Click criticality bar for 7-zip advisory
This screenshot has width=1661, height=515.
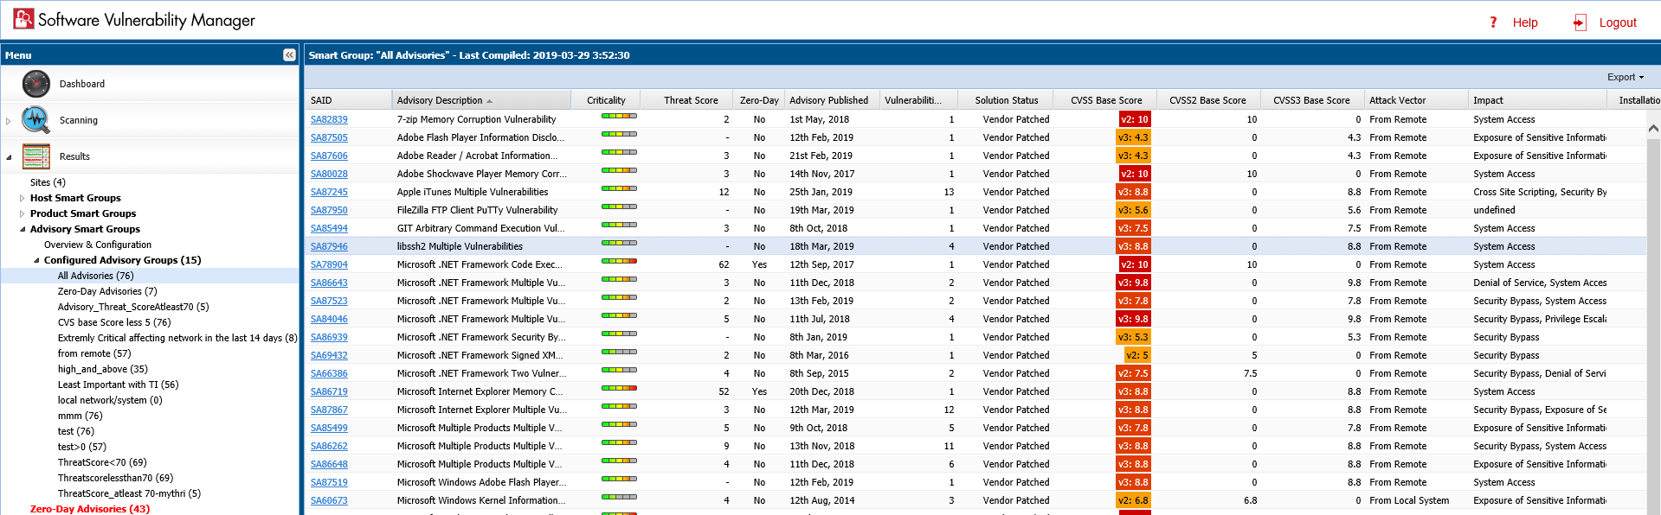619,116
